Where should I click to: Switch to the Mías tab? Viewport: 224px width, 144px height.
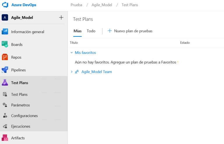click(x=78, y=31)
